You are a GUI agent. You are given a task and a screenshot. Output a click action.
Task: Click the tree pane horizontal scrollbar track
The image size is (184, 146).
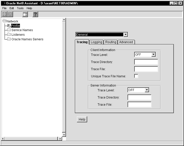31,139
